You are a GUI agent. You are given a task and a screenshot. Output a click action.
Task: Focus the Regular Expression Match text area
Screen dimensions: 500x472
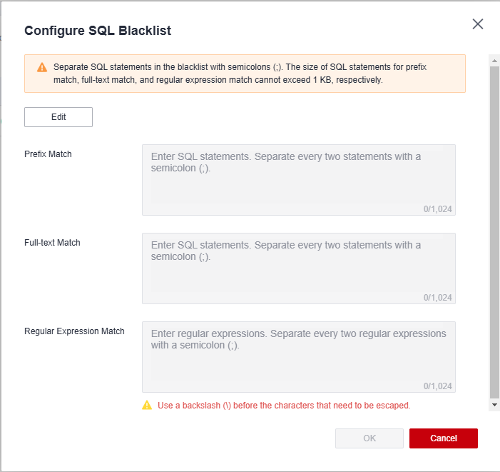point(298,357)
